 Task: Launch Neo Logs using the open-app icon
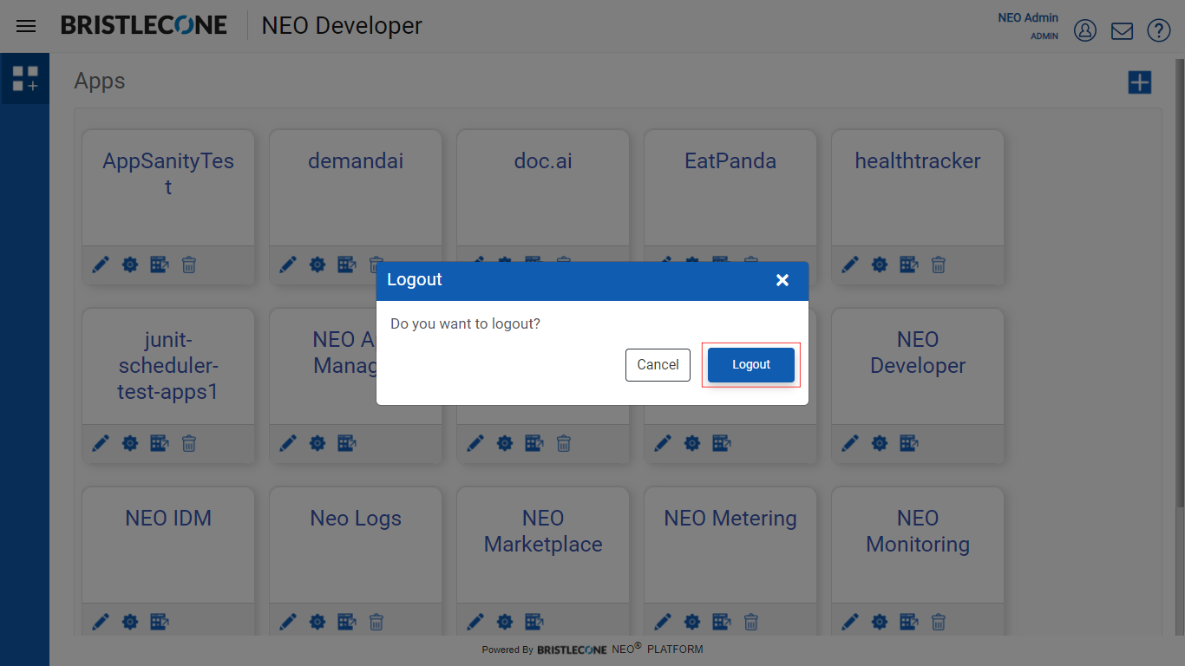point(347,622)
